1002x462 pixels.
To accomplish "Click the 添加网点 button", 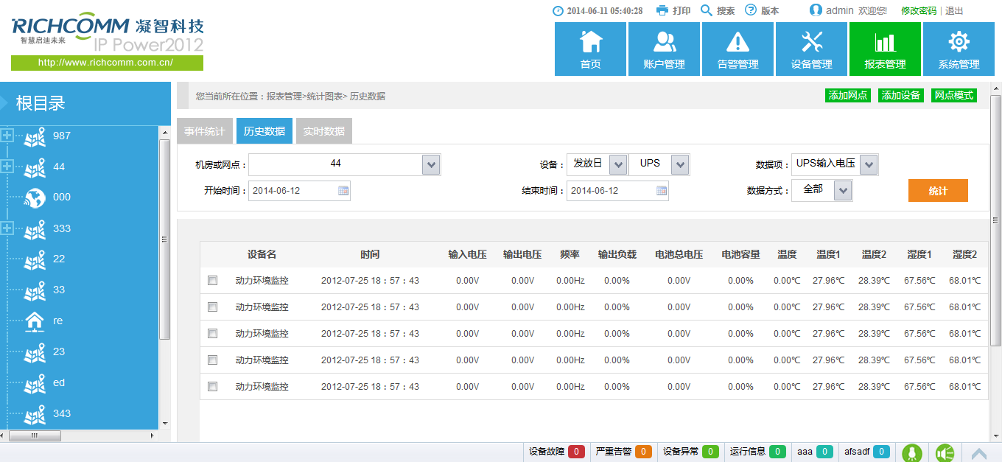I will [848, 96].
